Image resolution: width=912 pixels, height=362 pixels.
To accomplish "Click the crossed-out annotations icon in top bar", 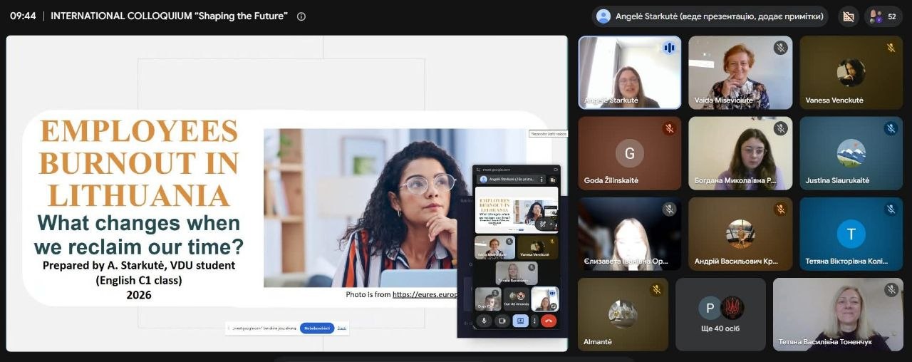I will [848, 16].
